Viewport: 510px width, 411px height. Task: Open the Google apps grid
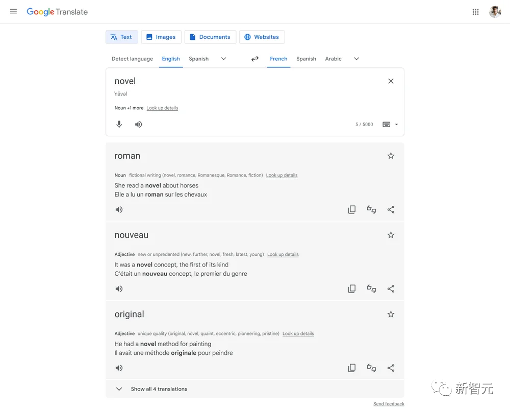(475, 12)
